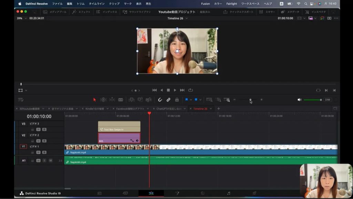Open the Fusion page from bottom bar
The height and width of the screenshot is (199, 353).
point(178,193)
